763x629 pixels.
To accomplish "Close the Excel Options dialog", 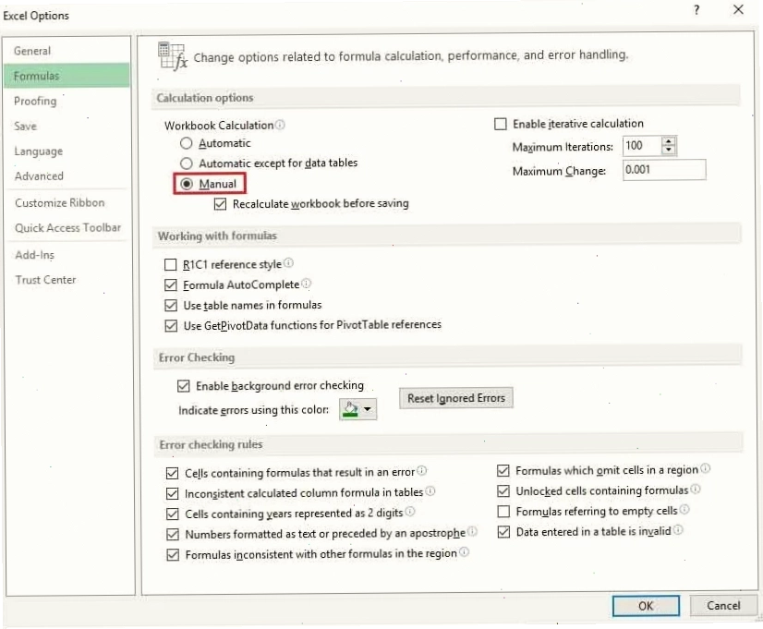I will (738, 10).
